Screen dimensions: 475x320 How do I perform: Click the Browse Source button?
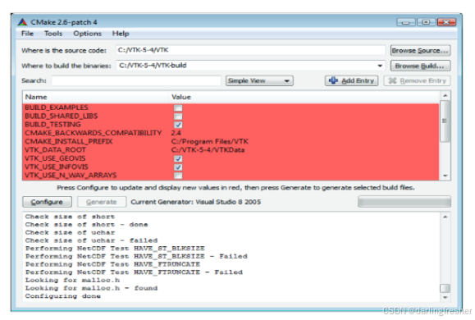point(420,51)
